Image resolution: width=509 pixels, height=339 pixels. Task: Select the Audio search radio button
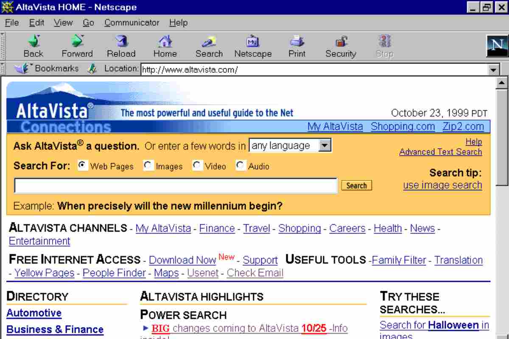pos(241,166)
